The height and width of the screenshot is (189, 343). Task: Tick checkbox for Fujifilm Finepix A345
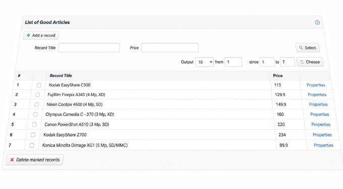point(38,94)
